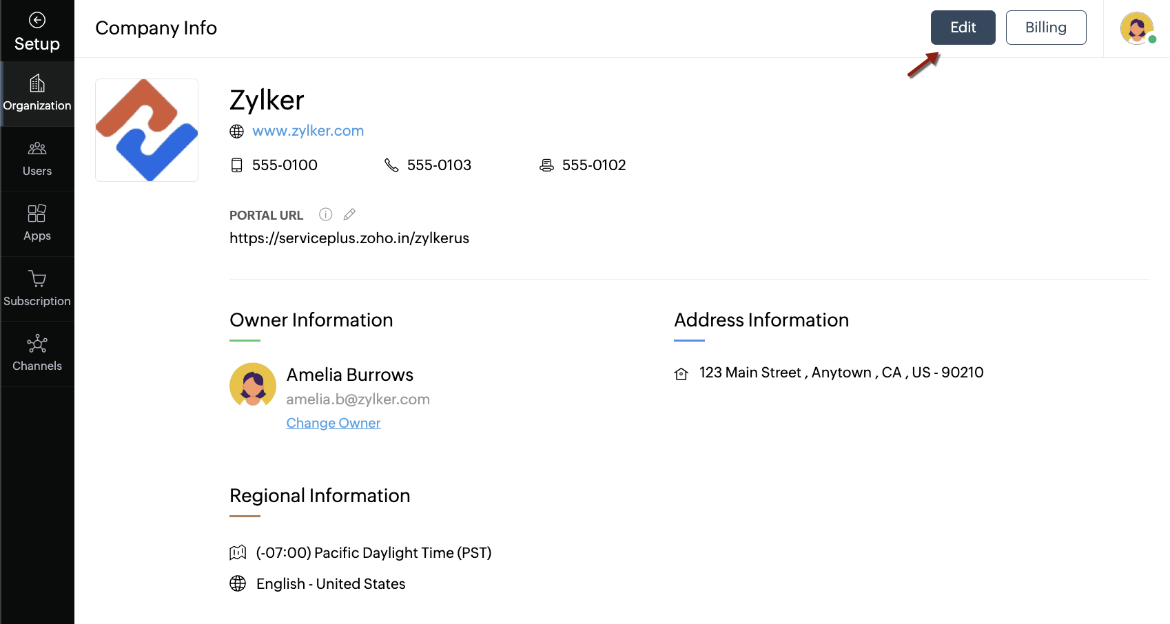This screenshot has width=1170, height=624.
Task: Click the PORTAL URL label
Action: pos(267,216)
